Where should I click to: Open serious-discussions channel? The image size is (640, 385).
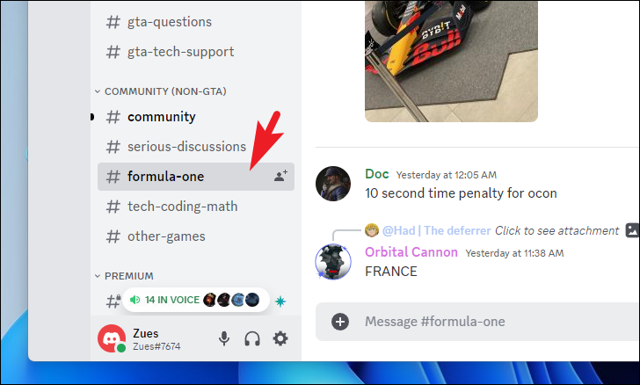196,147
